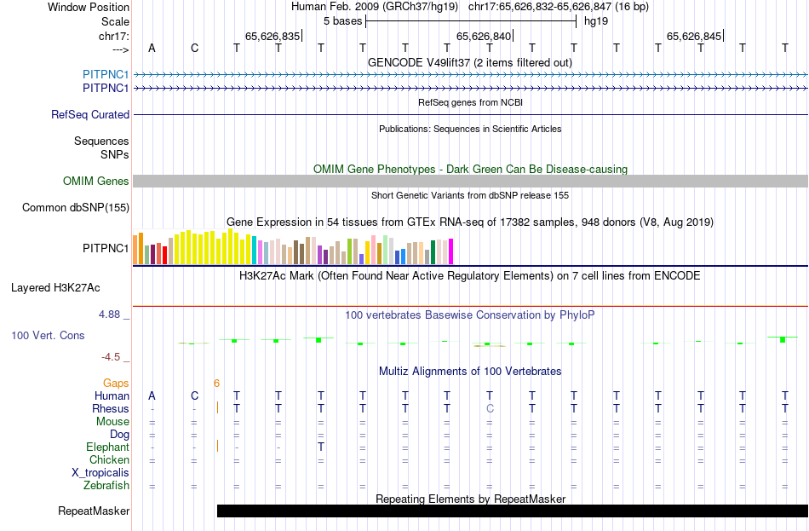Click the RepeatMasker track label
Viewport: 809px width, 531px height.
94,511
